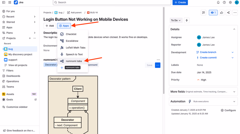Screen dimensions: 240x134
Task: Open the three-dot menu beside Projects
Action: coord(34,38)
